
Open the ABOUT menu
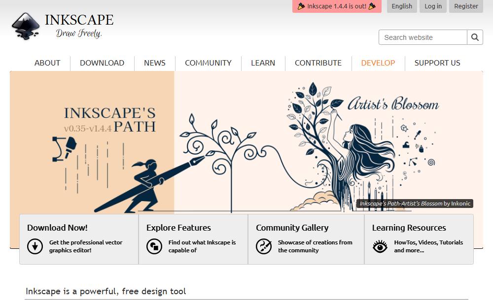click(47, 63)
